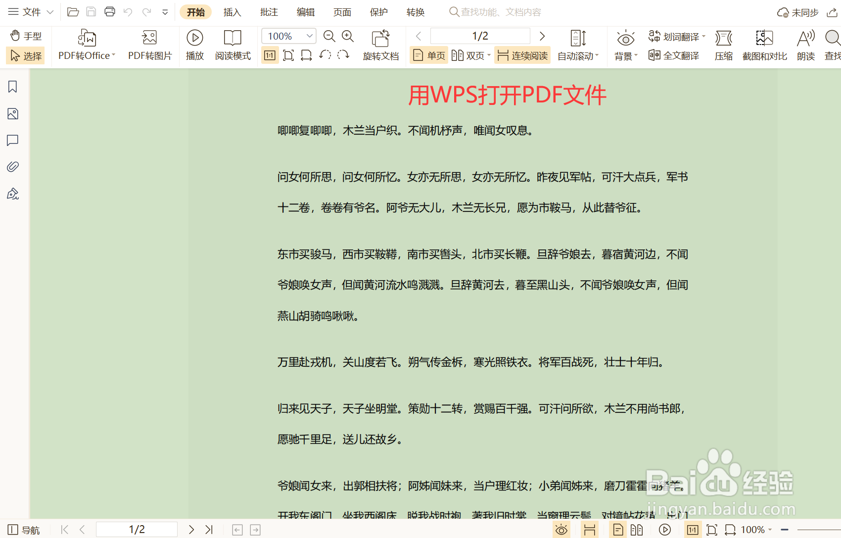Image resolution: width=841 pixels, height=538 pixels.
Task: Click the save icon in quick toolbar
Action: [x=91, y=12]
